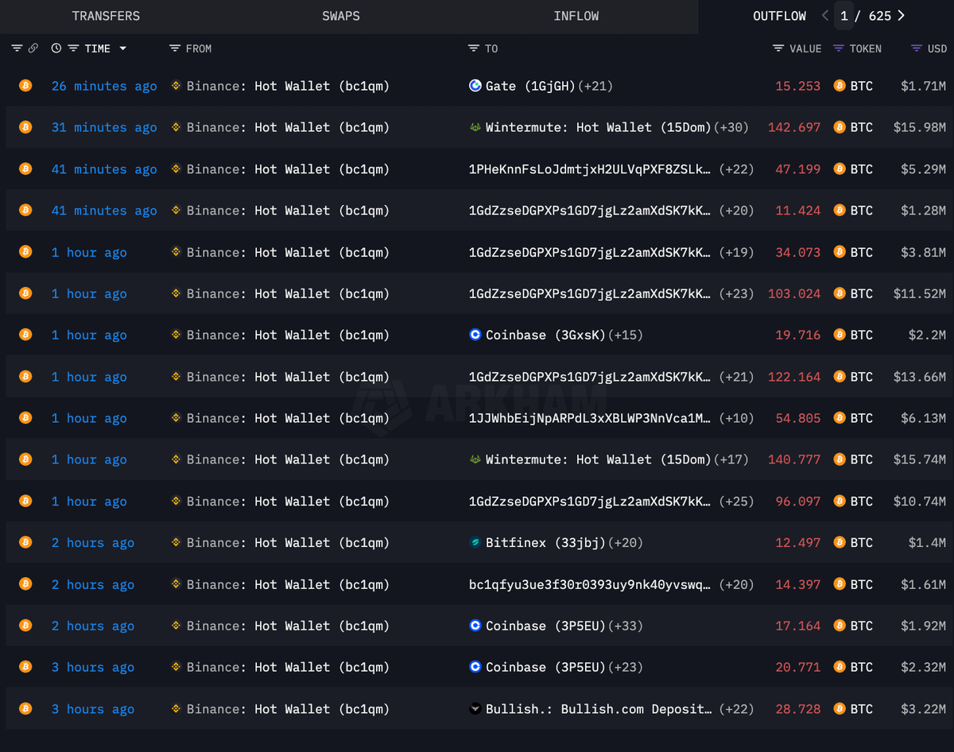Expand (+15) outputs in Coinbase 3GxsK row
Image resolution: width=954 pixels, height=752 pixels.
click(626, 335)
